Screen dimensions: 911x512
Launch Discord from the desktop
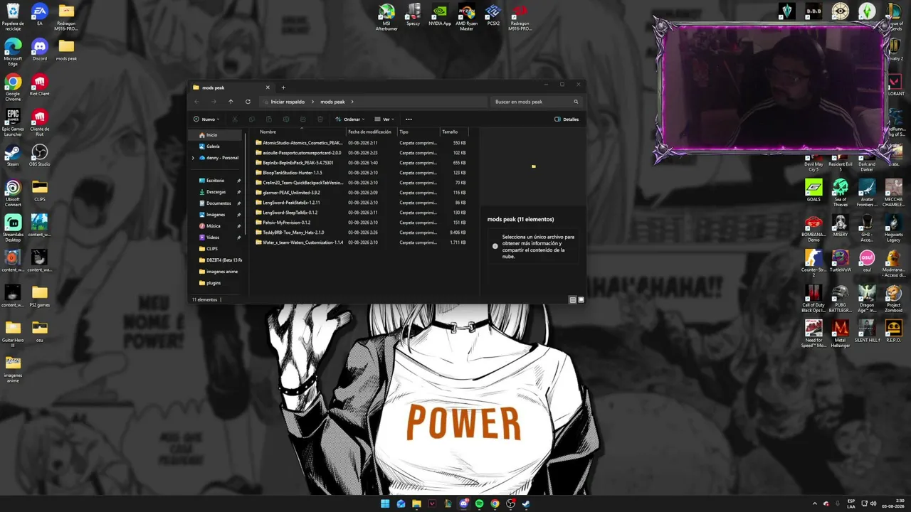39,49
